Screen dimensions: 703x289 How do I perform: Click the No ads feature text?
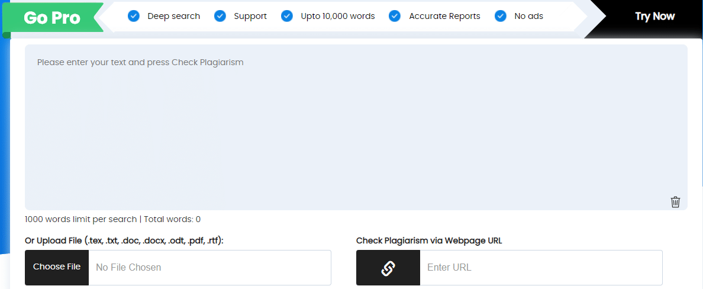(528, 17)
